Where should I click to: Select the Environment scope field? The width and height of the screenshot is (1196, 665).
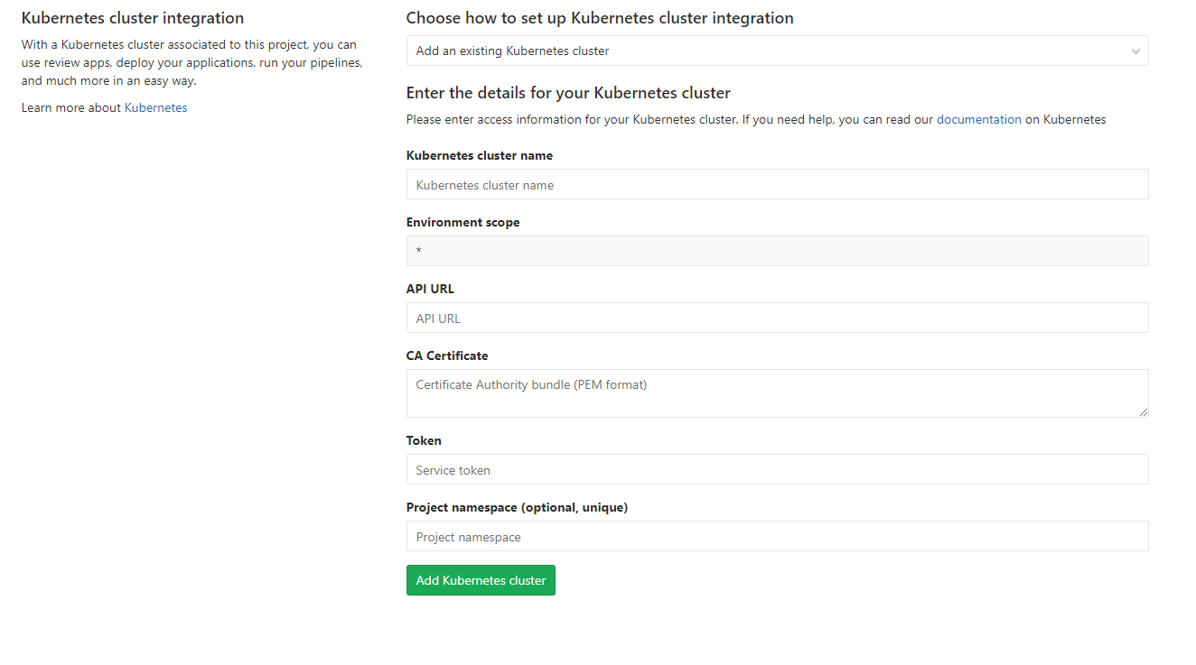point(777,250)
